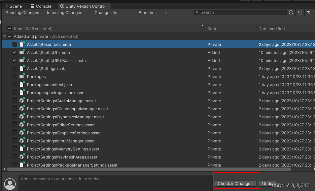This screenshot has height=191, width=315.
Task: Open the Changesets tab
Action: click(106, 13)
